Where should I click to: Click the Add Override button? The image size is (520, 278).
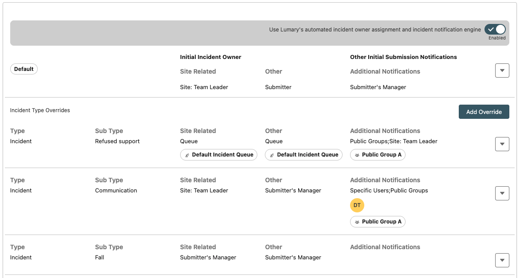point(484,112)
